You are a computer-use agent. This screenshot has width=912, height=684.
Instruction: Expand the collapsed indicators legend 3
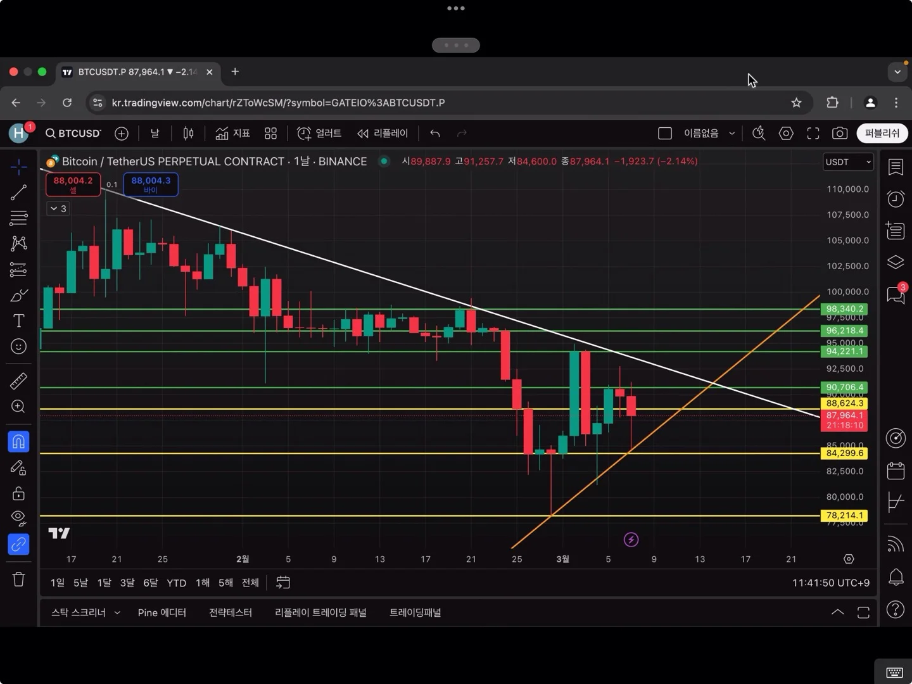(58, 208)
